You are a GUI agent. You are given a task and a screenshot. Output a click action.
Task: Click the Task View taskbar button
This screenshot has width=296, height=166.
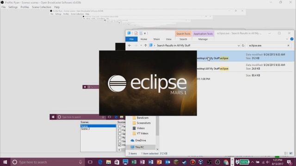90,162
